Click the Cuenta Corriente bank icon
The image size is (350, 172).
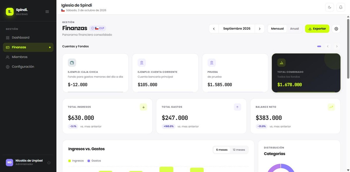(x=142, y=63)
